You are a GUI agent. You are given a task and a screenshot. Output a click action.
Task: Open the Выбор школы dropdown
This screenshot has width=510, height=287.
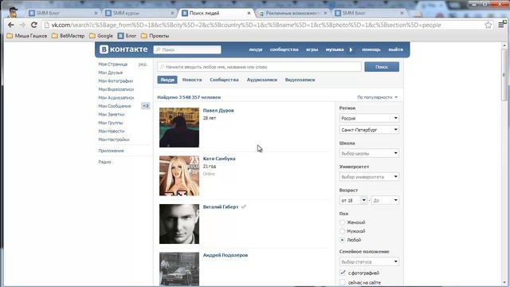point(369,153)
